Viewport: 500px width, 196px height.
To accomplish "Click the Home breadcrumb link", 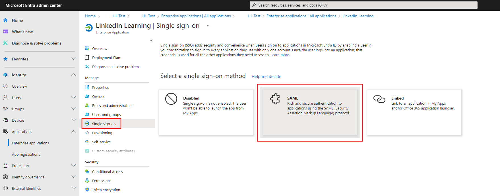I will (x=90, y=16).
